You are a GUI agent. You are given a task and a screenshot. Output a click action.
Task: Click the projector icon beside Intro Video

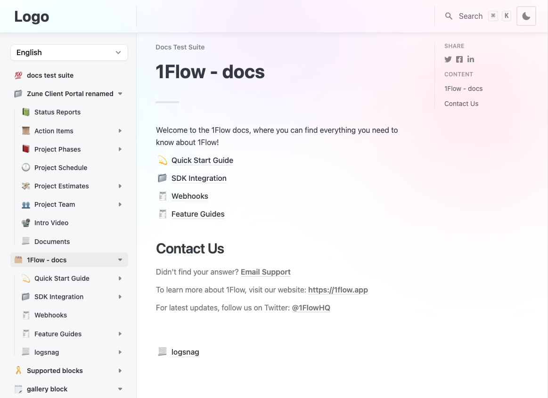coord(26,223)
